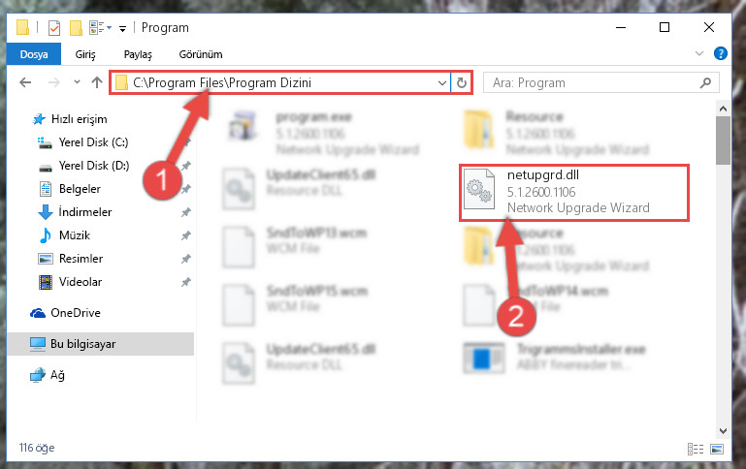
Task: Click the Properties checkmark icon in title bar
Action: point(54,28)
